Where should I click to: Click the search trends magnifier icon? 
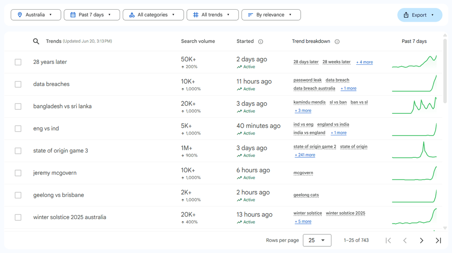36,41
